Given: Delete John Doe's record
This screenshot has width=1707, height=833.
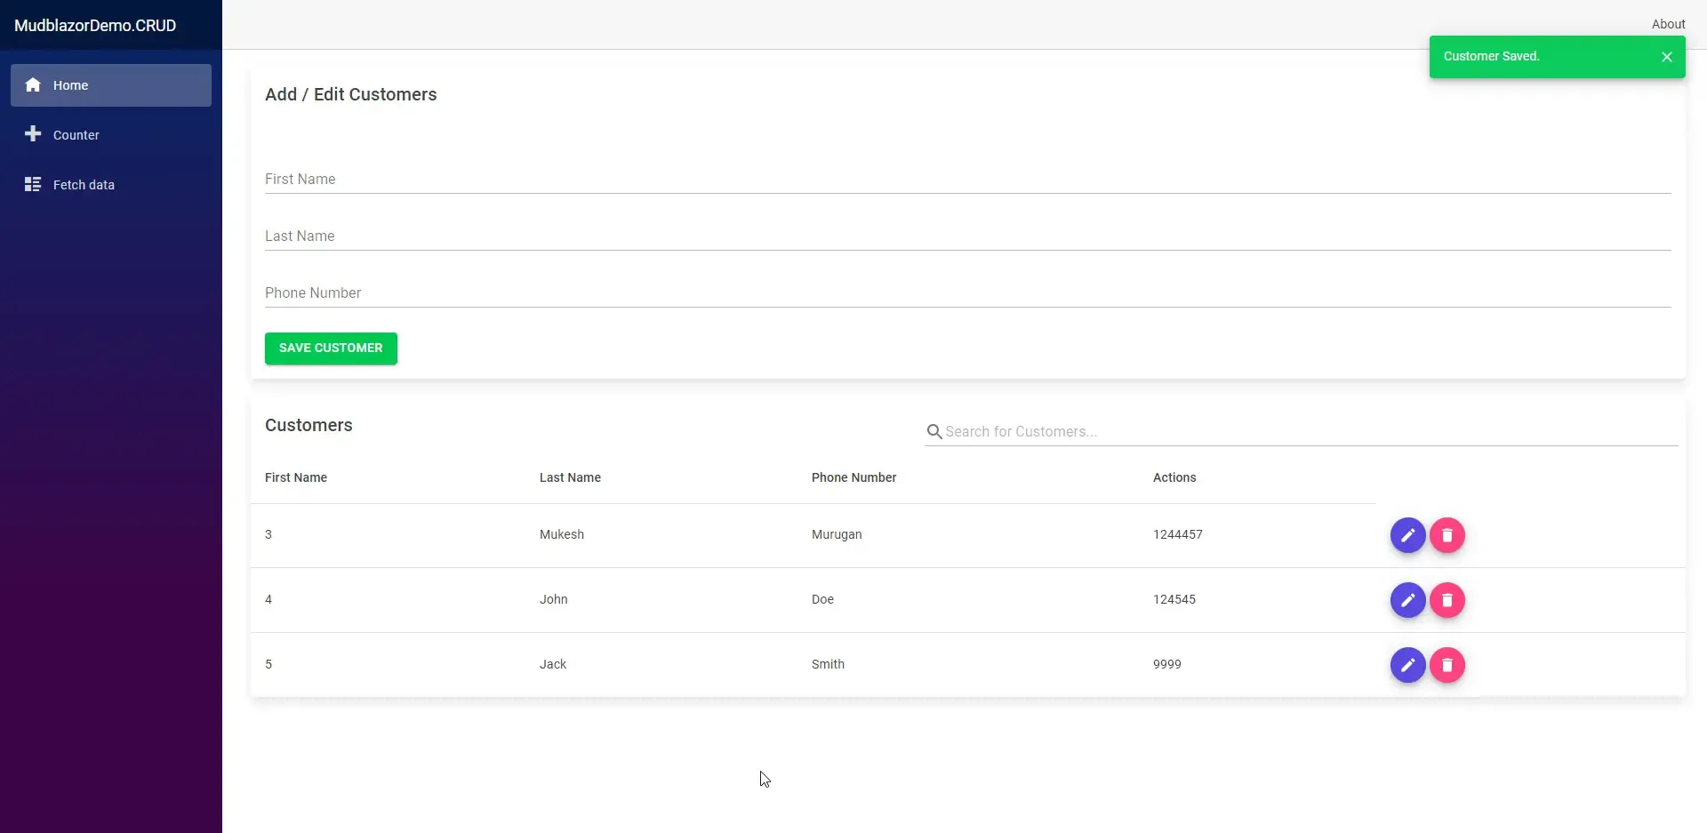Looking at the screenshot, I should [x=1448, y=600].
